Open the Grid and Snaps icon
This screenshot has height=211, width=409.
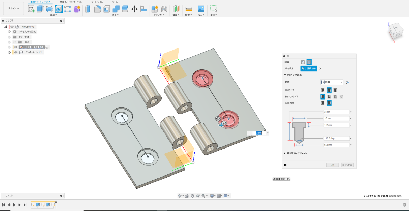pyautogui.click(x=219, y=196)
